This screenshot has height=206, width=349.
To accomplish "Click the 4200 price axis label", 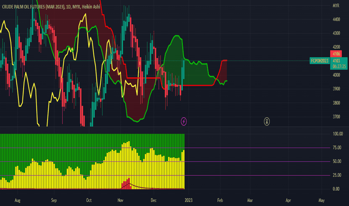I will point(336,47).
